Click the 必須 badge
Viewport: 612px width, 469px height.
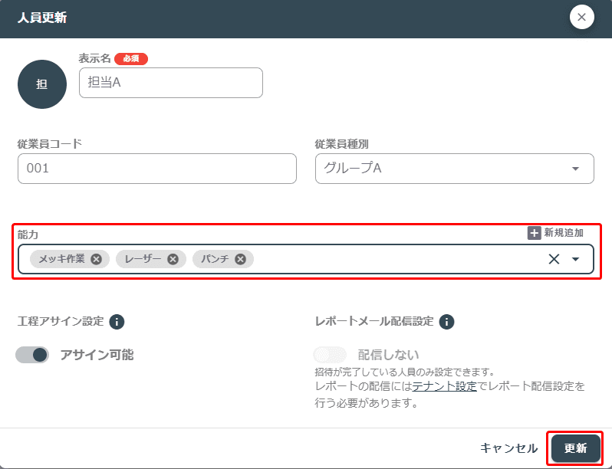click(131, 58)
